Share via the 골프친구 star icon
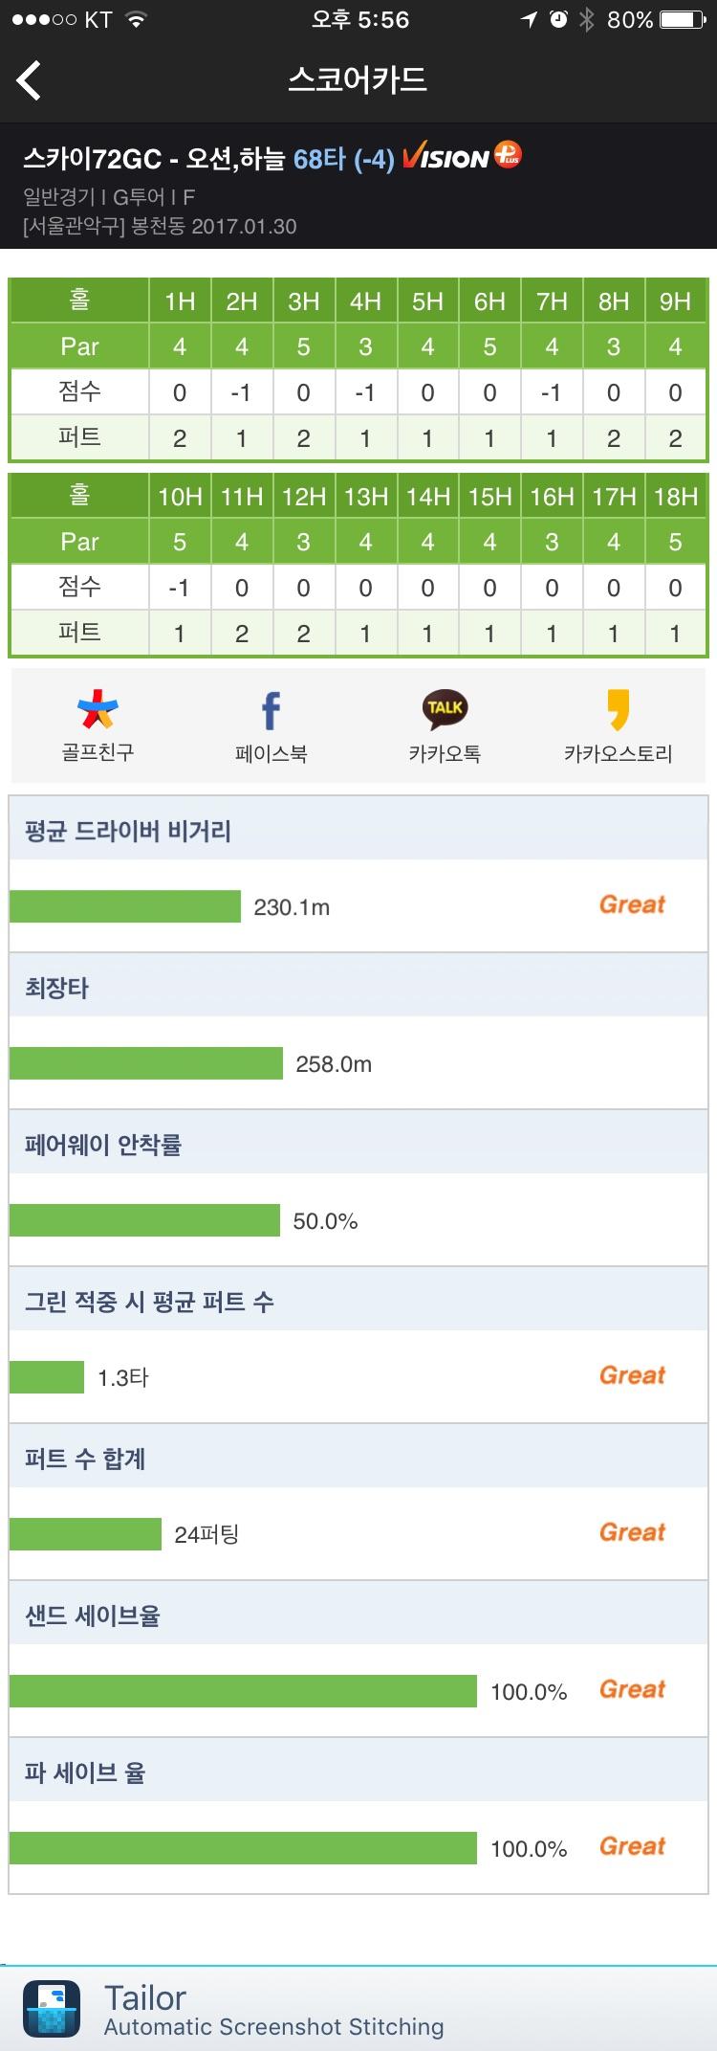The width and height of the screenshot is (717, 2051). click(98, 710)
